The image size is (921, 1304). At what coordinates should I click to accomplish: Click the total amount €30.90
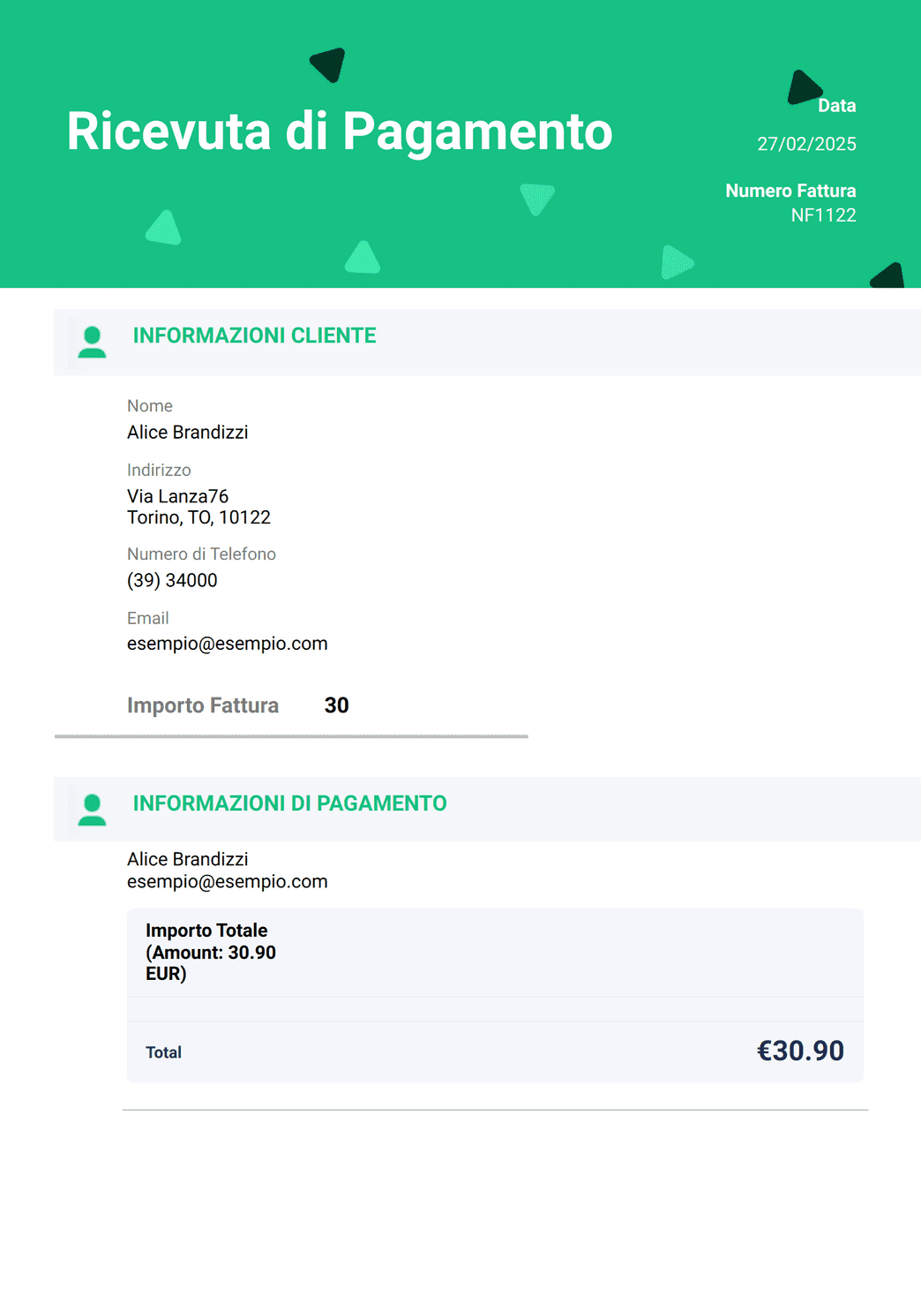[x=800, y=1051]
